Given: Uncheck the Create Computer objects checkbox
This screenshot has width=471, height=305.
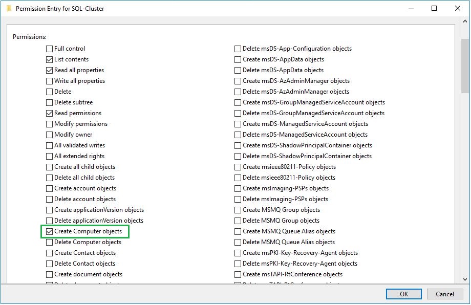Looking at the screenshot, I should 50,232.
